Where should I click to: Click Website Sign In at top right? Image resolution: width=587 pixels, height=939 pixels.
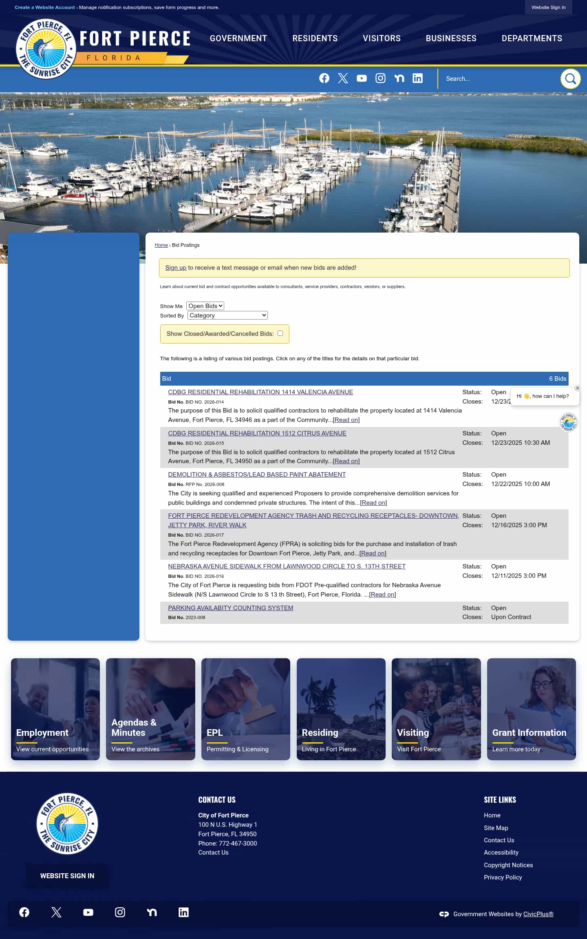click(548, 7)
